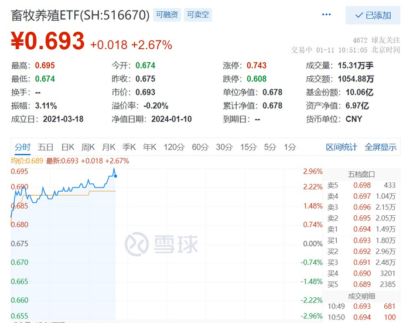Select the 60分 interval tab
Image resolution: width=410 pixels, height=323 pixels.
click(200, 147)
